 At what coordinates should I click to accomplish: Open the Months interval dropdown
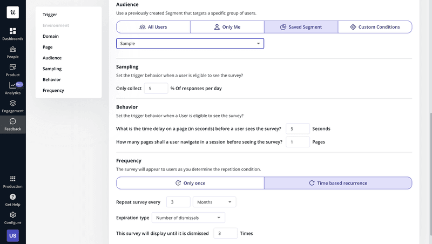click(x=214, y=202)
